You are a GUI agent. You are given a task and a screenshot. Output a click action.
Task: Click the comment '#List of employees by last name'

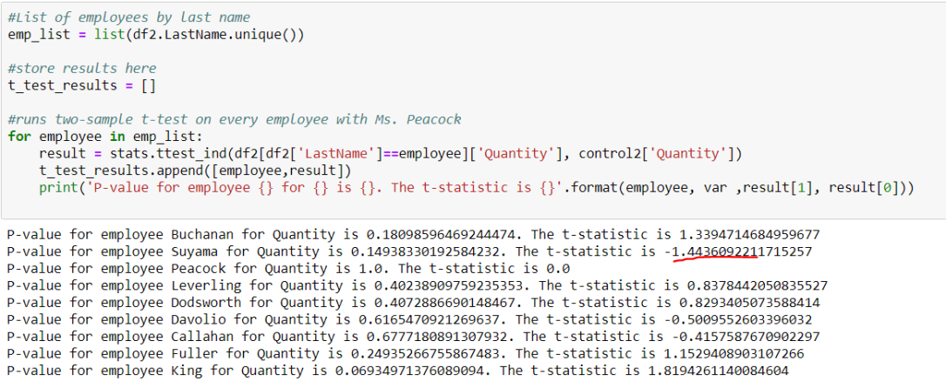[129, 17]
